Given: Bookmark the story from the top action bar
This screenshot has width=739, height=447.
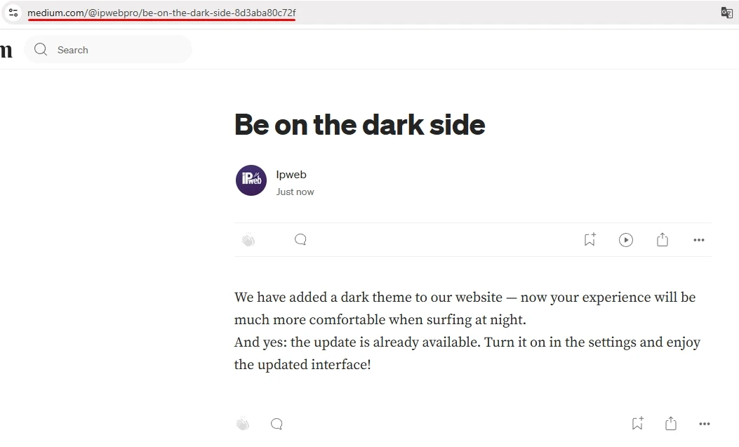Looking at the screenshot, I should pos(590,240).
